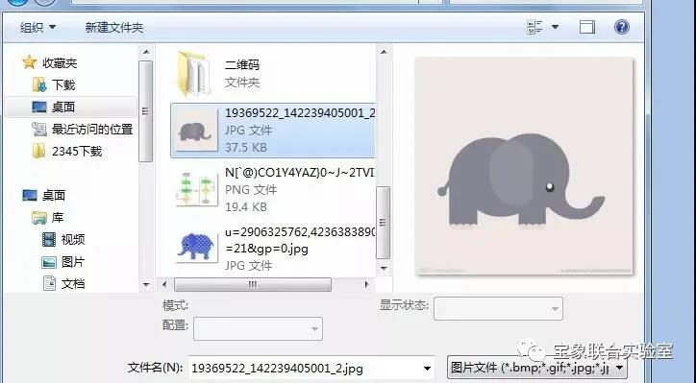Image resolution: width=696 pixels, height=383 pixels.
Task: Open the 2345下载 folder
Action: tap(67, 151)
